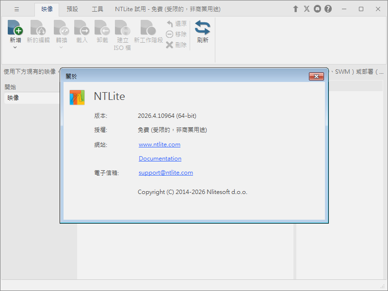Close the 關於 (About) dialog
This screenshot has width=388, height=291.
tap(316, 76)
